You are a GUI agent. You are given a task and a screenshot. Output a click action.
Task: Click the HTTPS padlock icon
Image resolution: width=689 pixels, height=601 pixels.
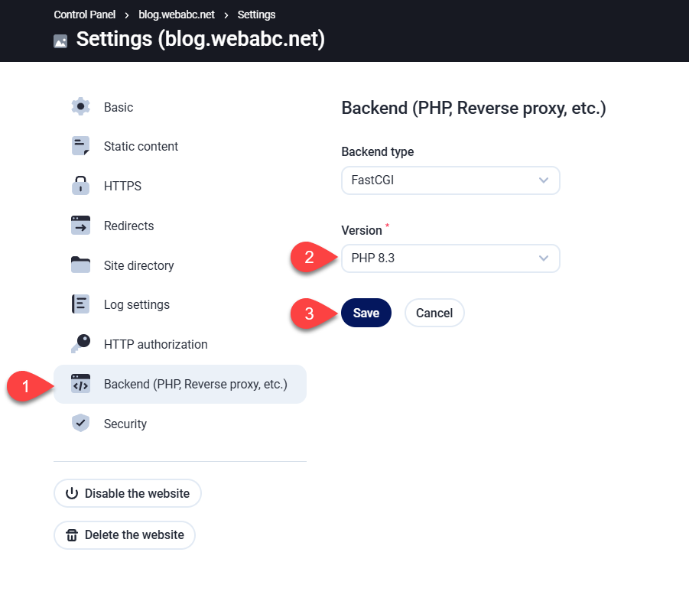(x=80, y=186)
